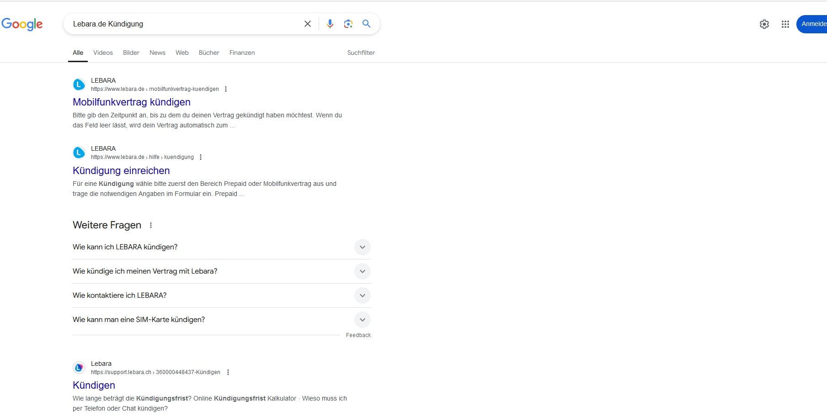Expand question Wie kontaktiere ich LEBARA?
Screen dimensions: 827x417
[x=222, y=296]
